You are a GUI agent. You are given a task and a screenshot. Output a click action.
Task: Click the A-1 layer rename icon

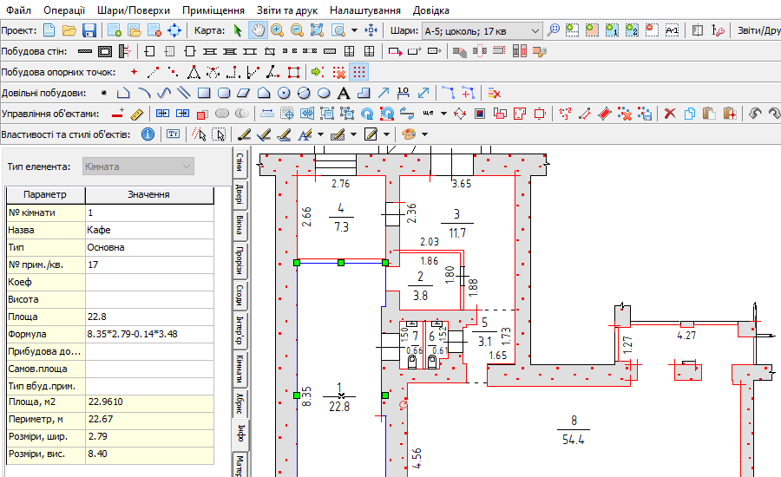pos(672,30)
